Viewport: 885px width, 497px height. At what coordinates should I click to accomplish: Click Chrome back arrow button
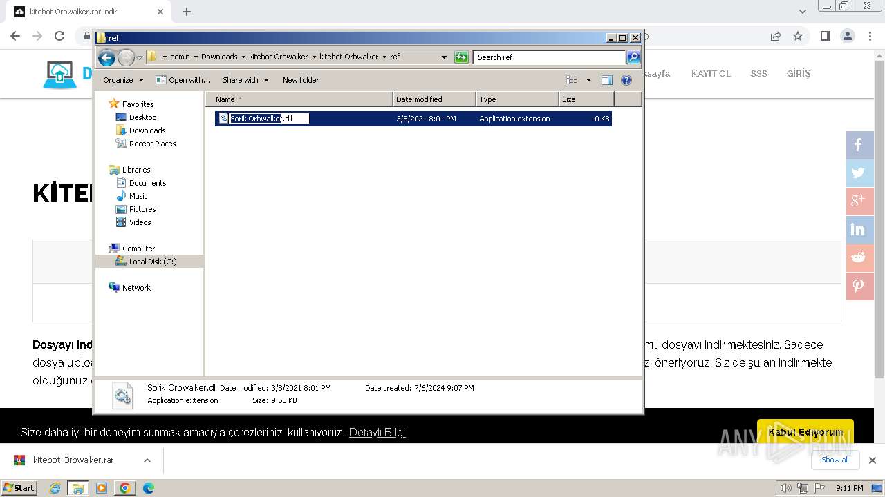pos(15,36)
